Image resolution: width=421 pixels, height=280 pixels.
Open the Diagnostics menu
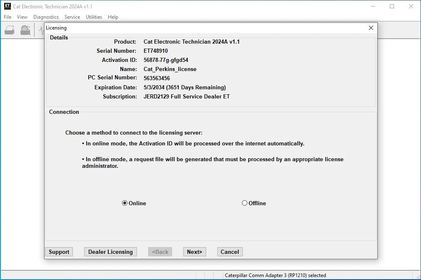[x=46, y=17]
